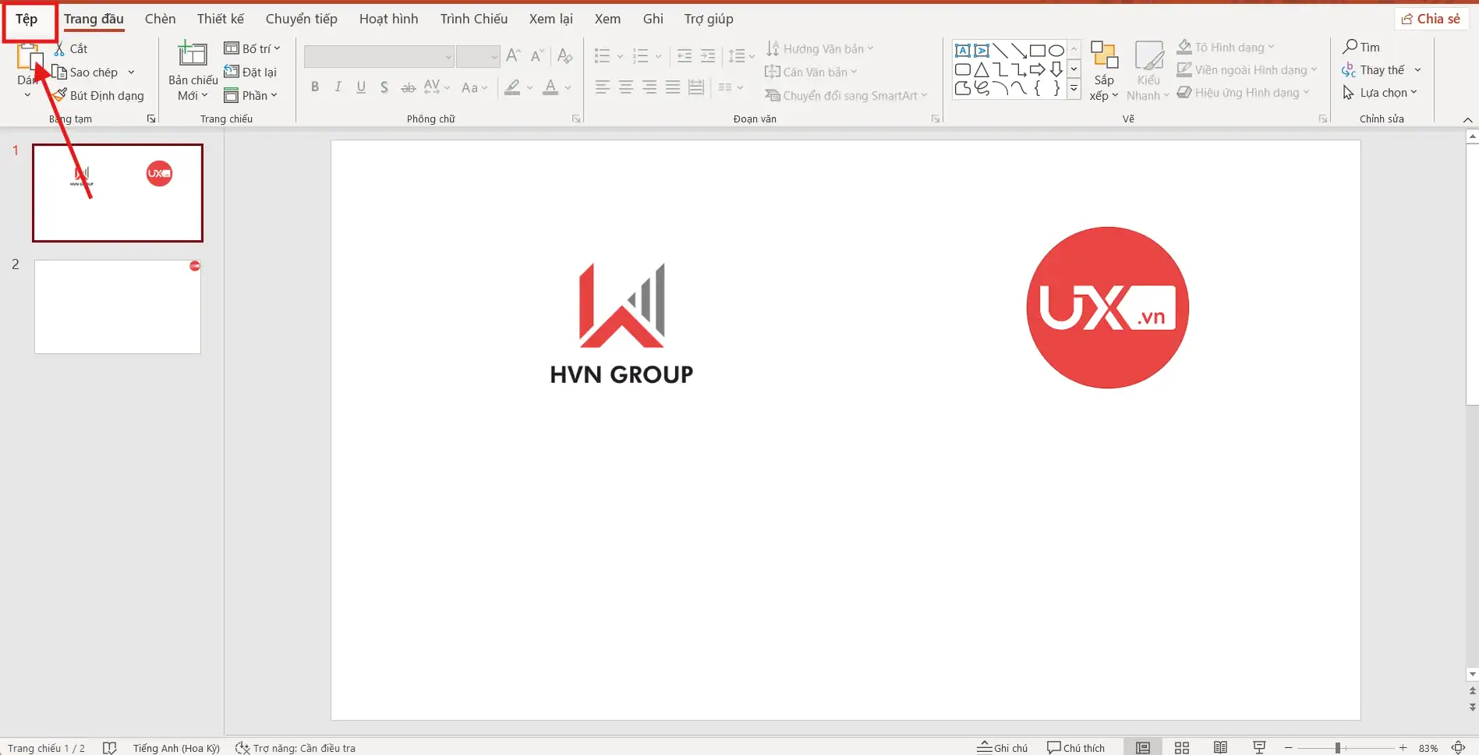Cut selection with the Cắt scissors icon

(x=59, y=48)
